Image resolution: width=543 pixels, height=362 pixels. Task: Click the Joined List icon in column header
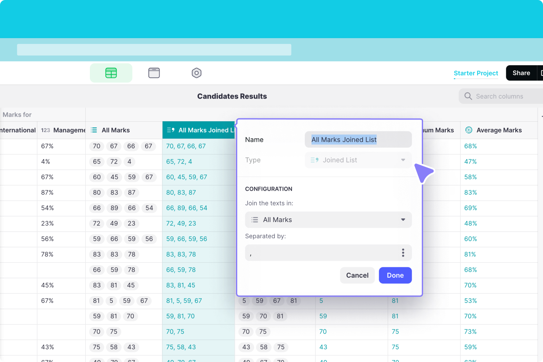coord(171,130)
